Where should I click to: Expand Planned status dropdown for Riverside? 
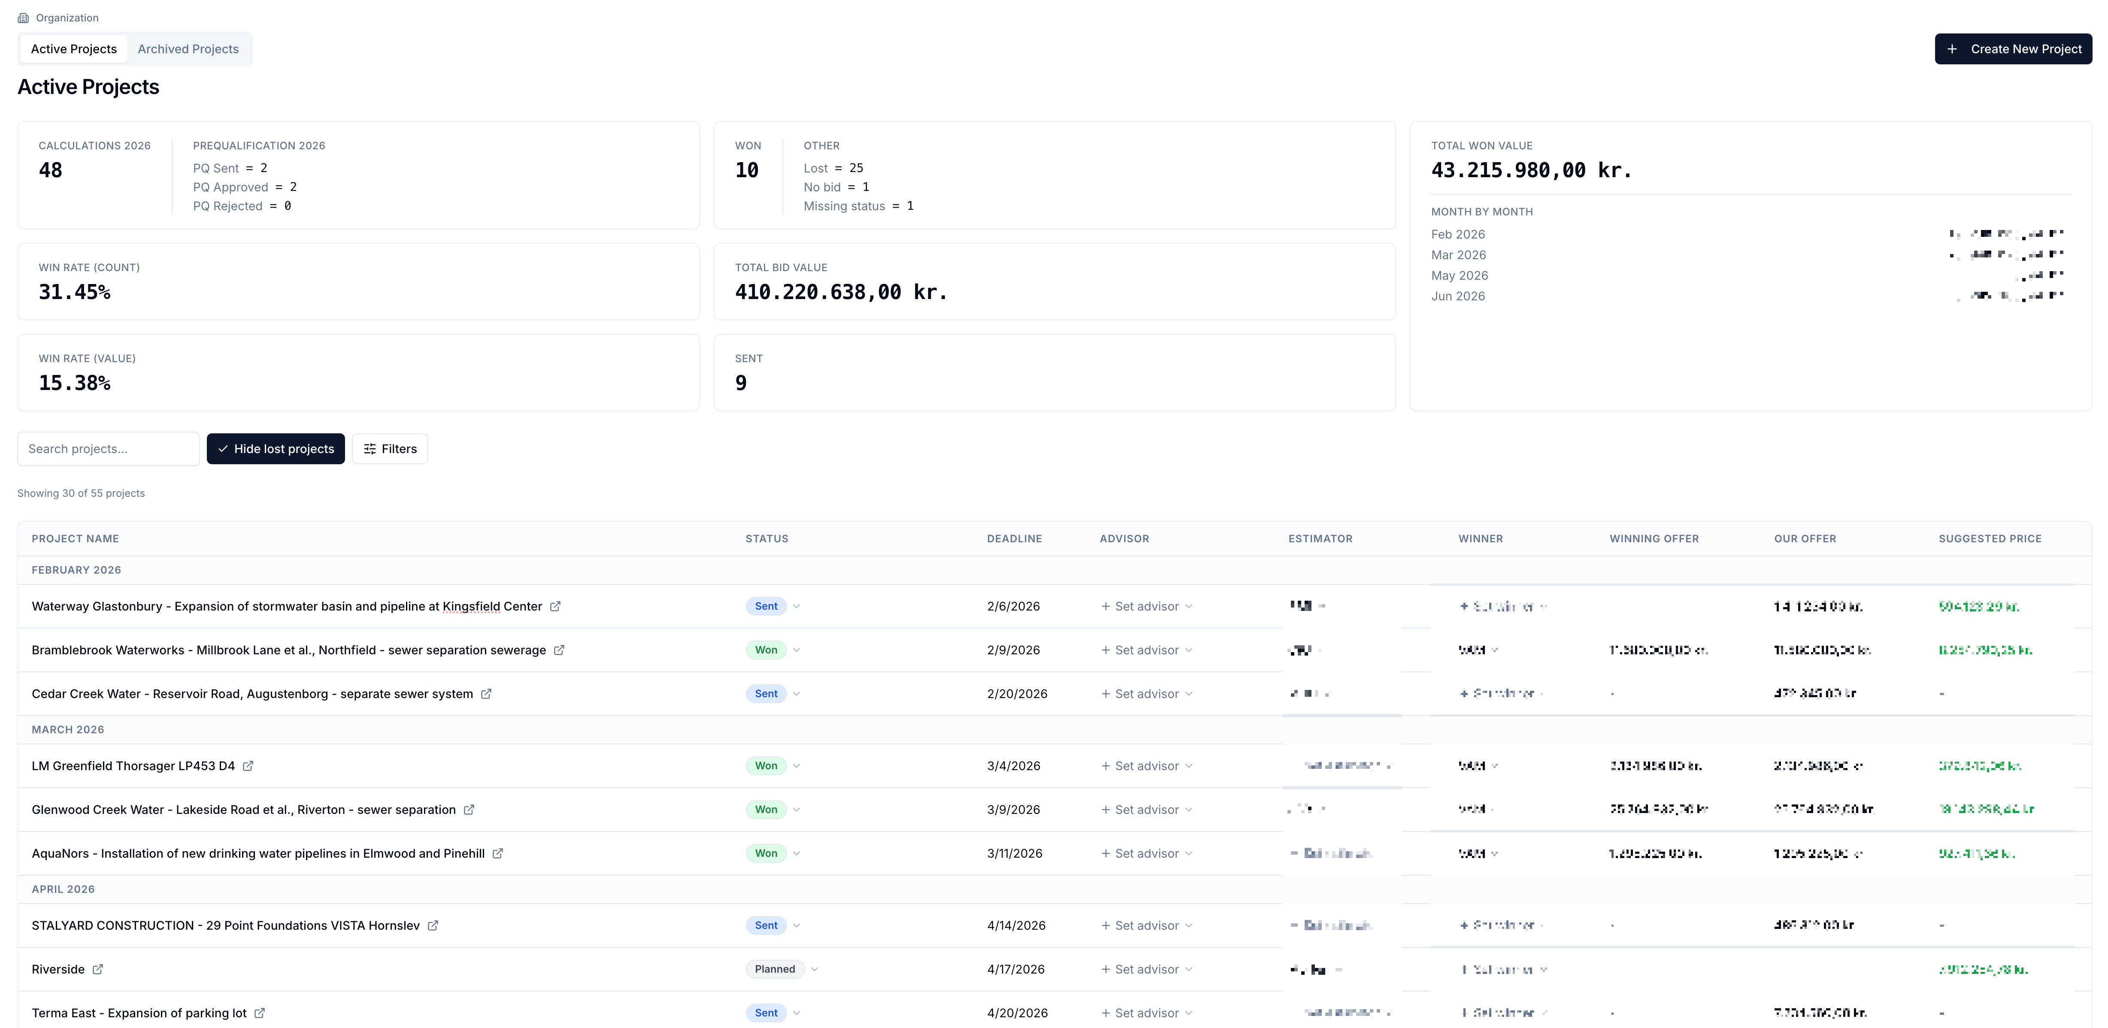(814, 969)
